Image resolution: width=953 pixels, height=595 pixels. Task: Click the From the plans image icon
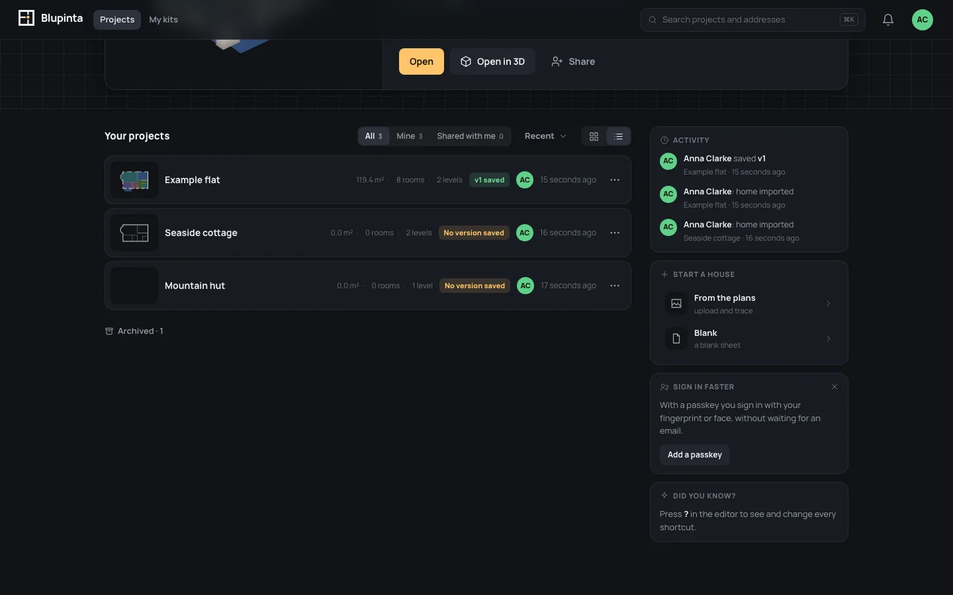click(676, 303)
